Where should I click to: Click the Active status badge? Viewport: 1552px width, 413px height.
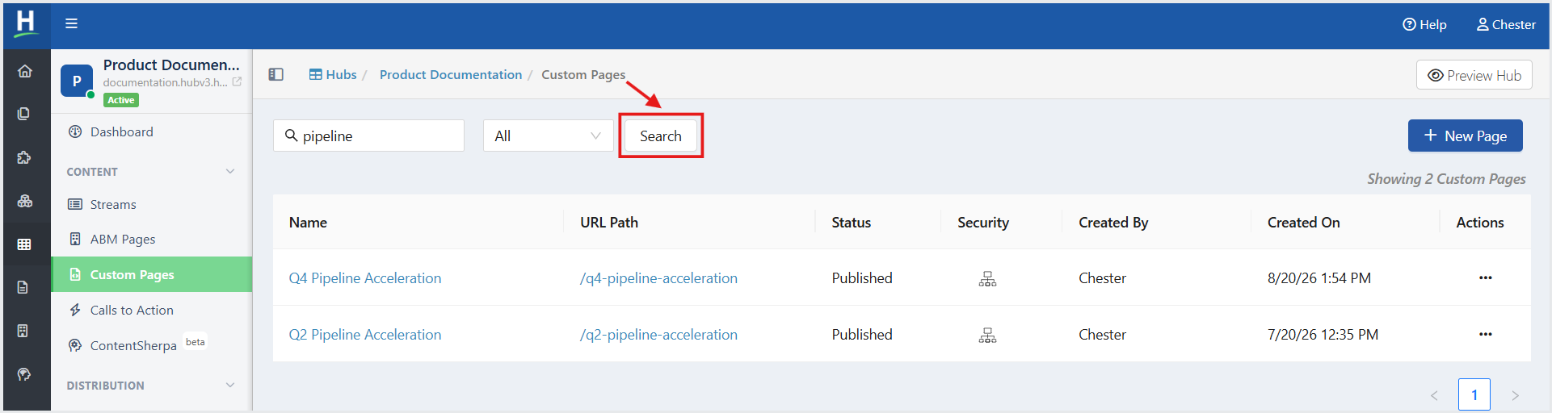click(x=121, y=100)
